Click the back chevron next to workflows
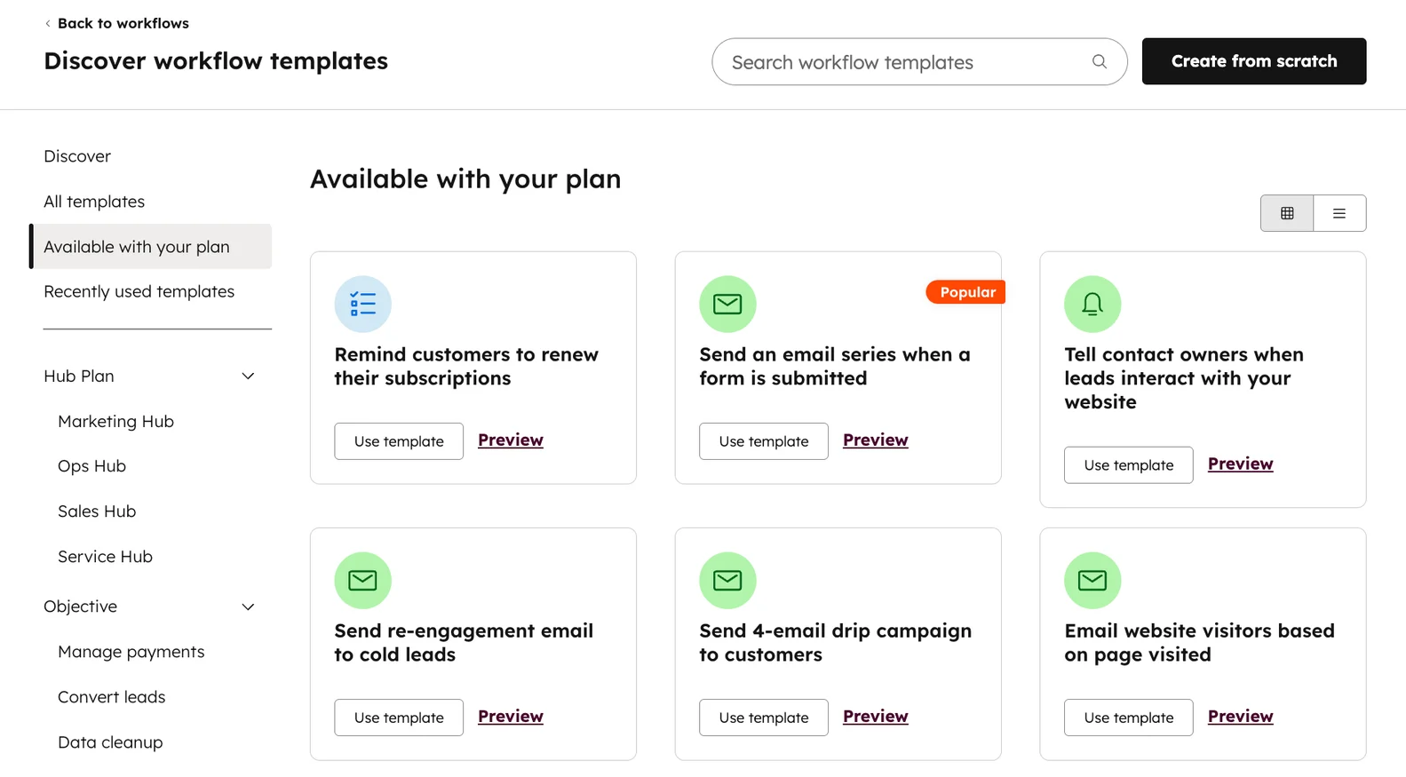This screenshot has height=777, width=1406. (47, 23)
